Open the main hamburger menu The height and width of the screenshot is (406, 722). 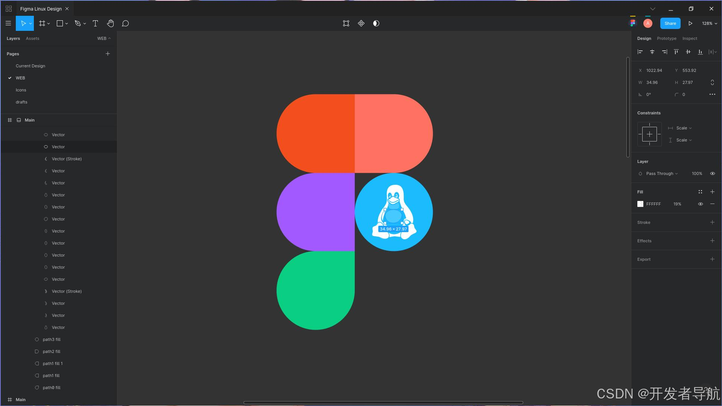(8, 23)
